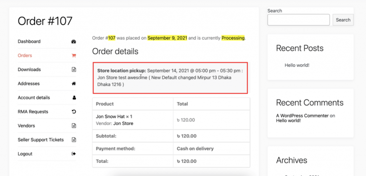This screenshot has width=366, height=176.
Task: Click the Store location pickup label
Action: coord(122,71)
